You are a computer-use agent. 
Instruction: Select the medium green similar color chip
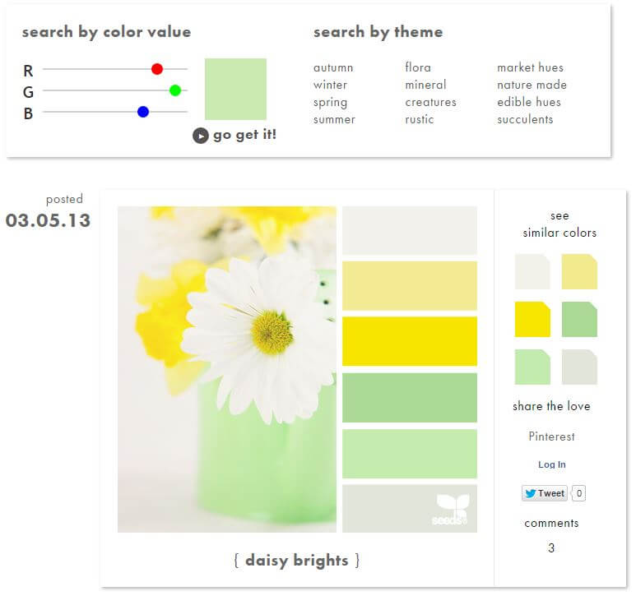579,319
